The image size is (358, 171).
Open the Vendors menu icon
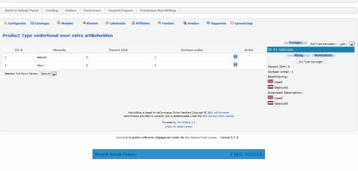(185, 23)
